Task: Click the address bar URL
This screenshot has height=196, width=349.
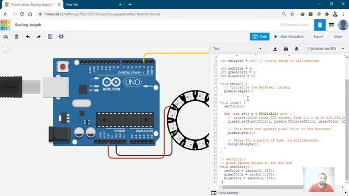Action: 102,14
